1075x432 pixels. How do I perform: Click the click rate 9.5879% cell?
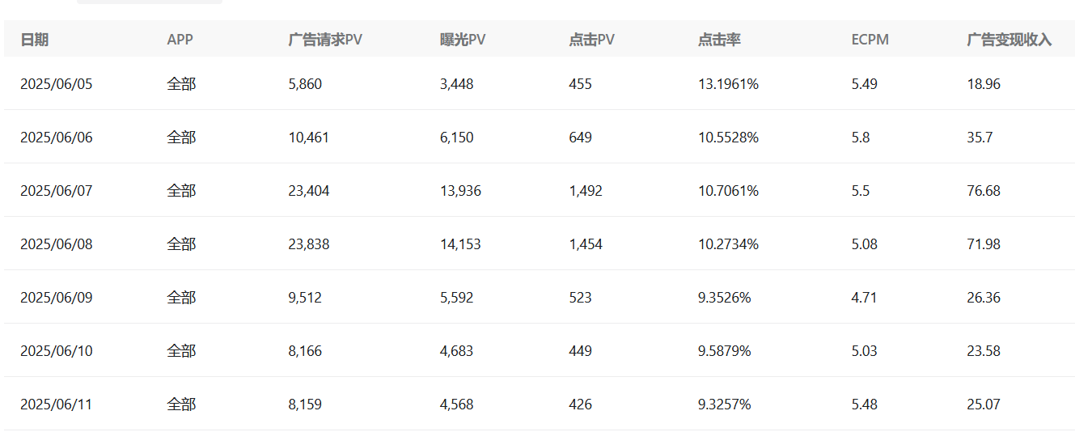coord(724,351)
